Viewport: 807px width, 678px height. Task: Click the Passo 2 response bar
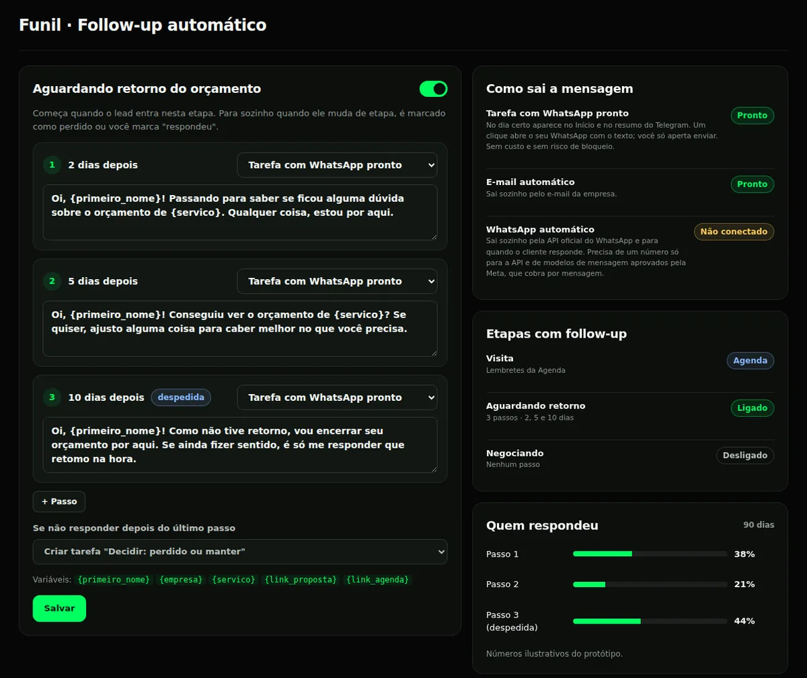point(650,585)
